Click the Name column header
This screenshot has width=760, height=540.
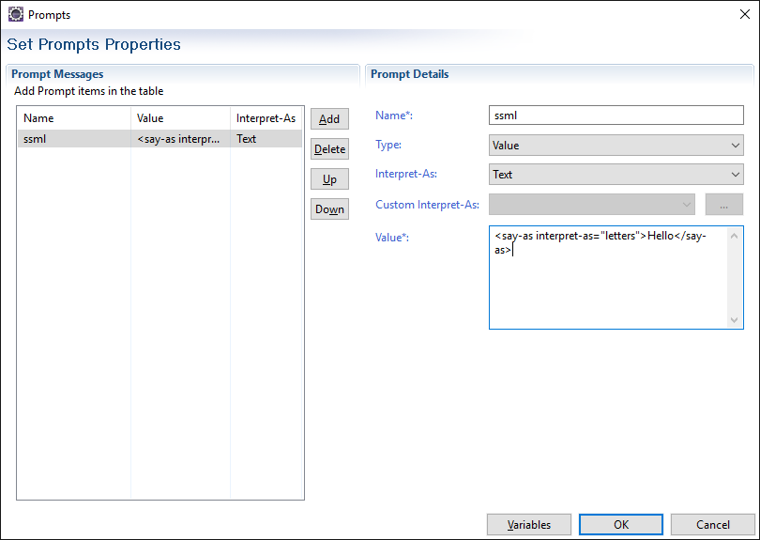73,118
